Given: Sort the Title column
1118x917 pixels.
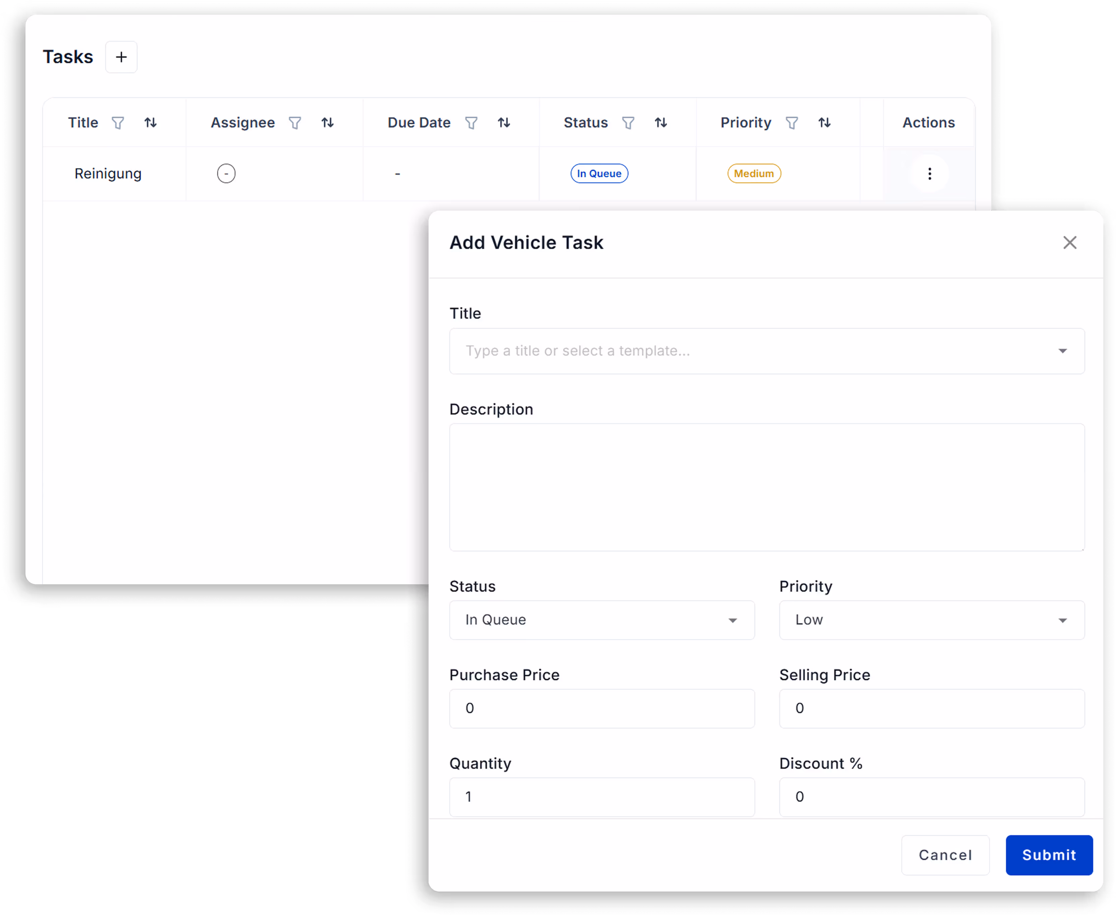Looking at the screenshot, I should [151, 123].
